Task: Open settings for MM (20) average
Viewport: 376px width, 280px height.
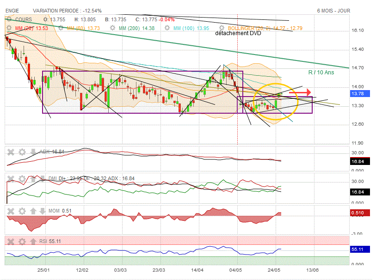Action: [x=8, y=29]
